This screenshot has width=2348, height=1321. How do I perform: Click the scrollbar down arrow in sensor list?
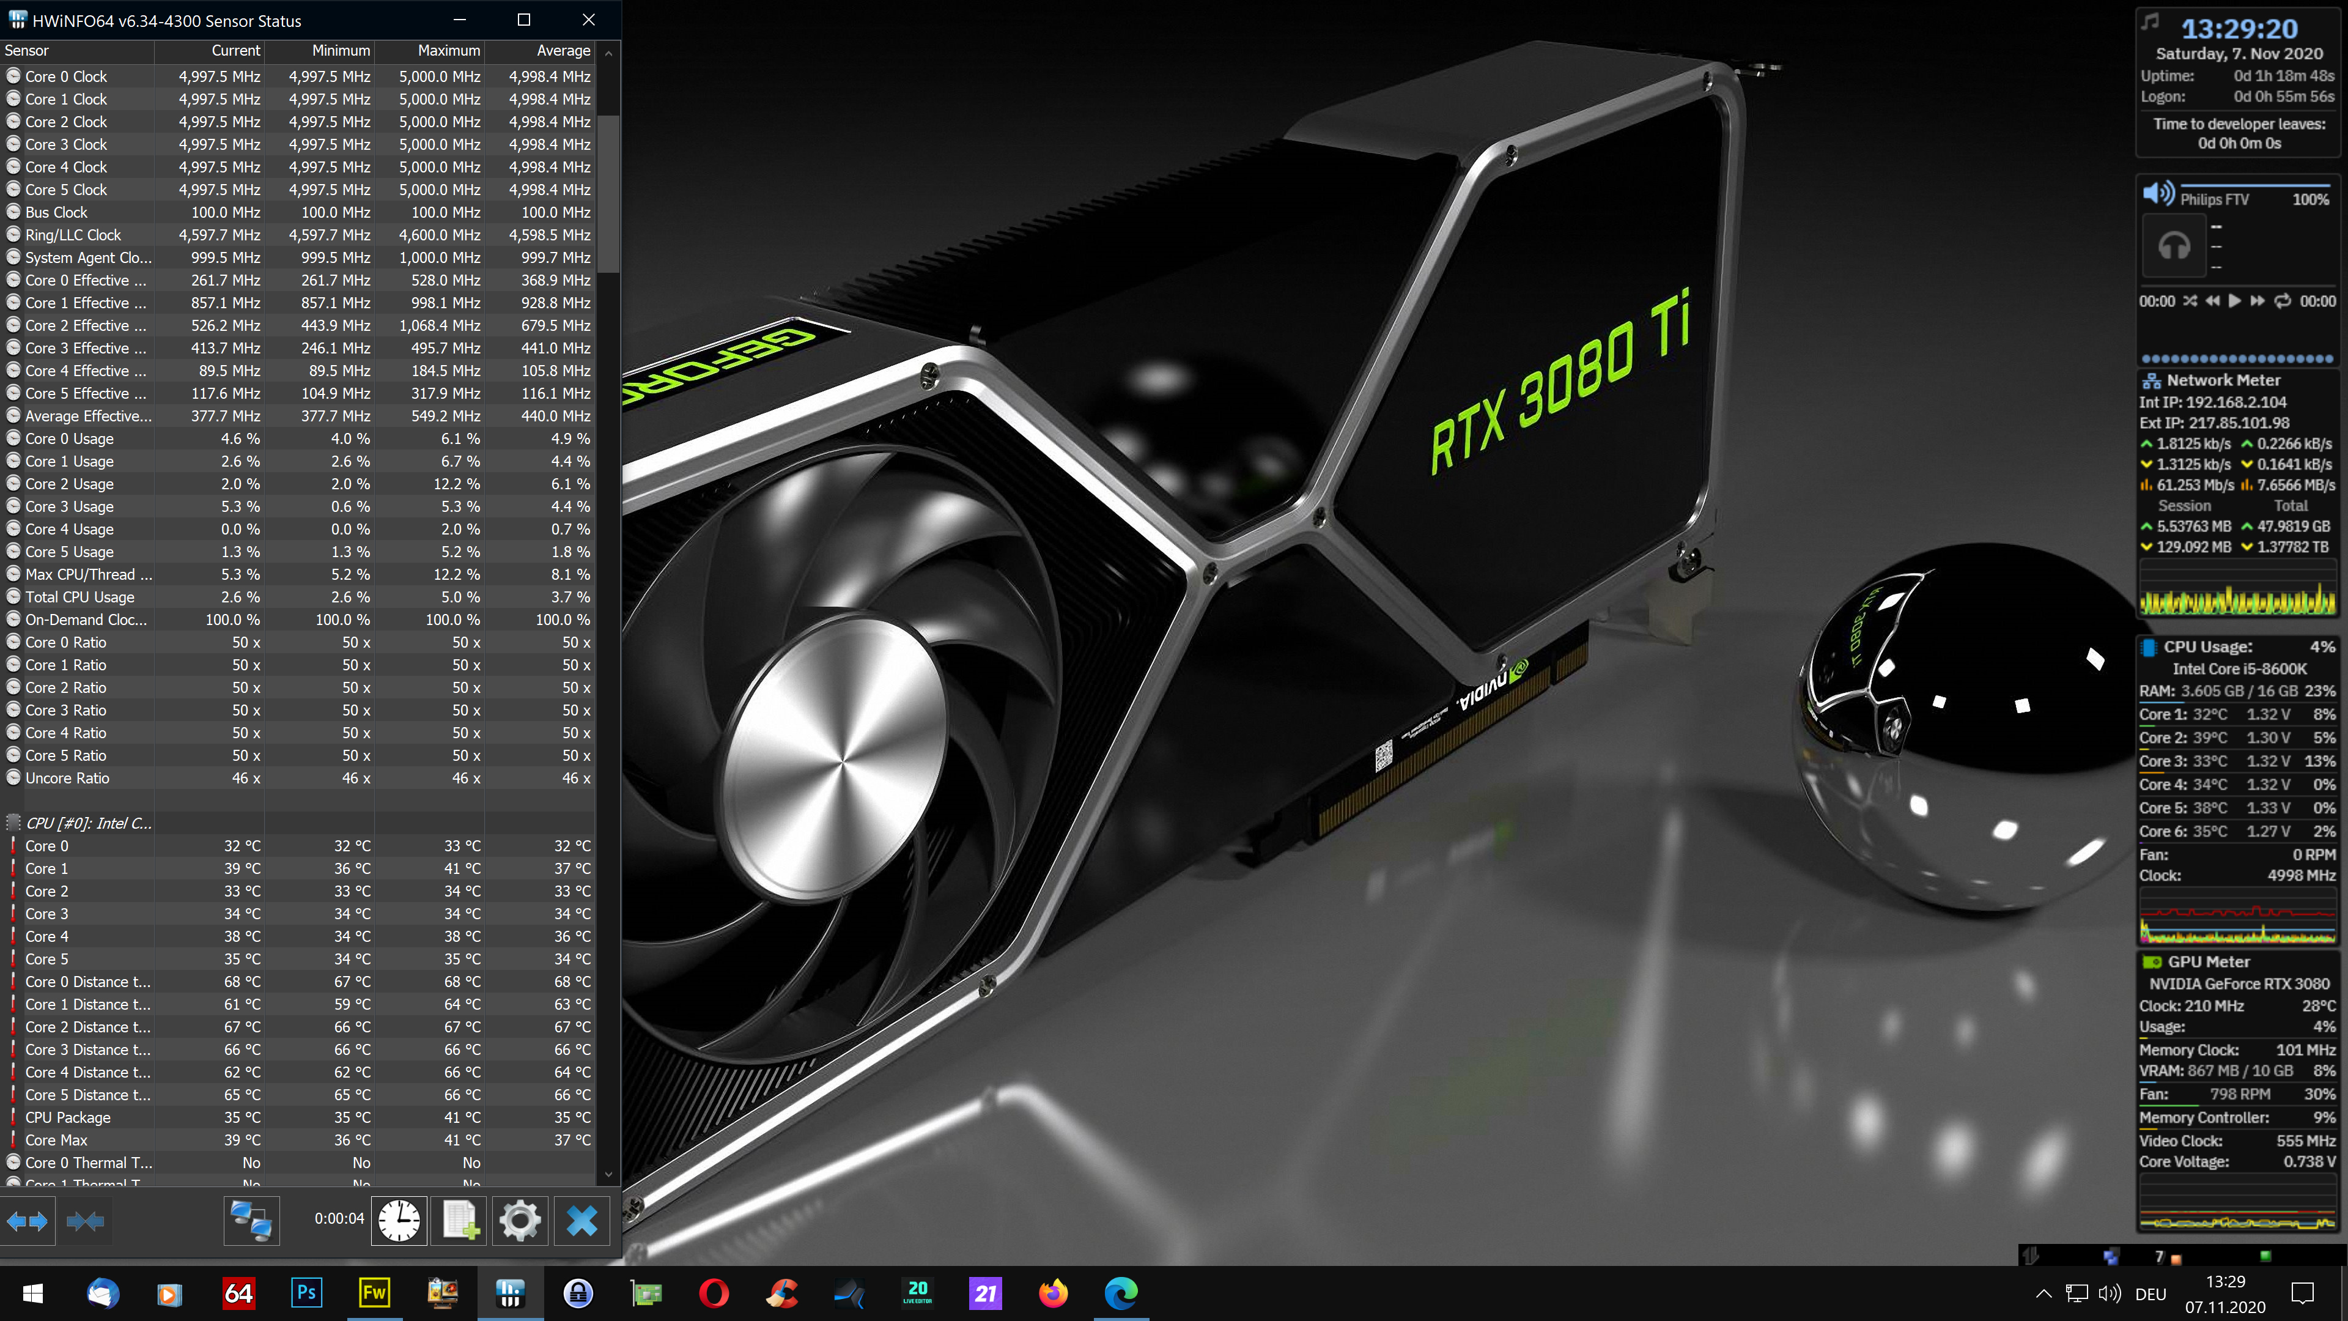(608, 1174)
